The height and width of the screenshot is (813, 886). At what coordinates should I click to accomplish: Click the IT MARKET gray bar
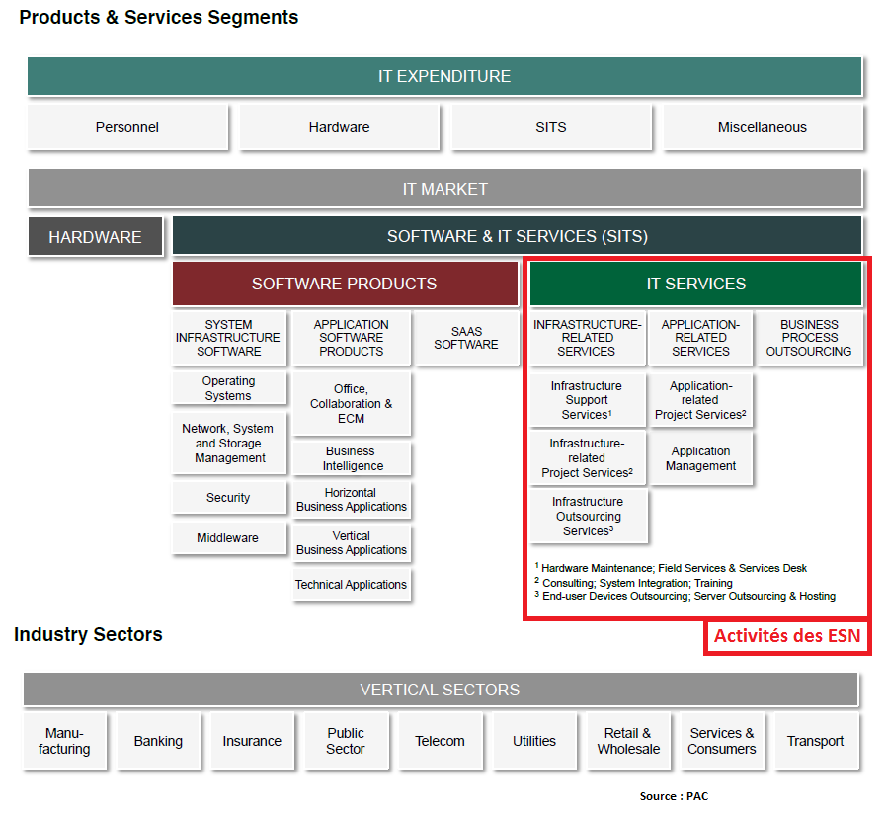pyautogui.click(x=444, y=188)
